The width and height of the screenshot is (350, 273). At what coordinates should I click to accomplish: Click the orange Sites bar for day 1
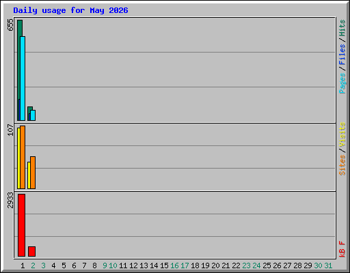click(x=23, y=157)
